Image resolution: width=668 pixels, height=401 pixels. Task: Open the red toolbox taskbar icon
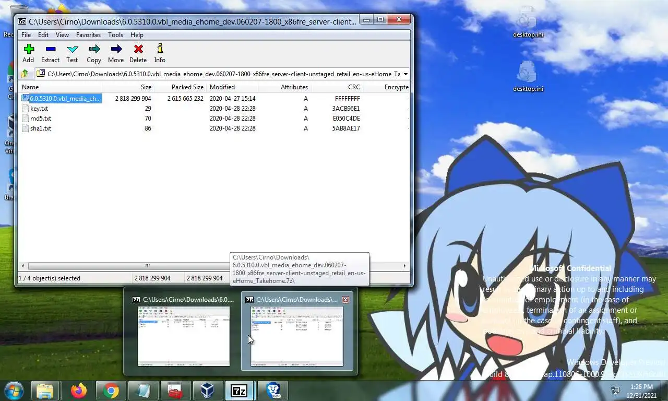[175, 391]
